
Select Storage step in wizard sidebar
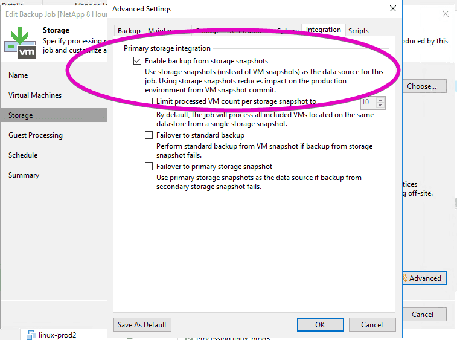pyautogui.click(x=54, y=115)
